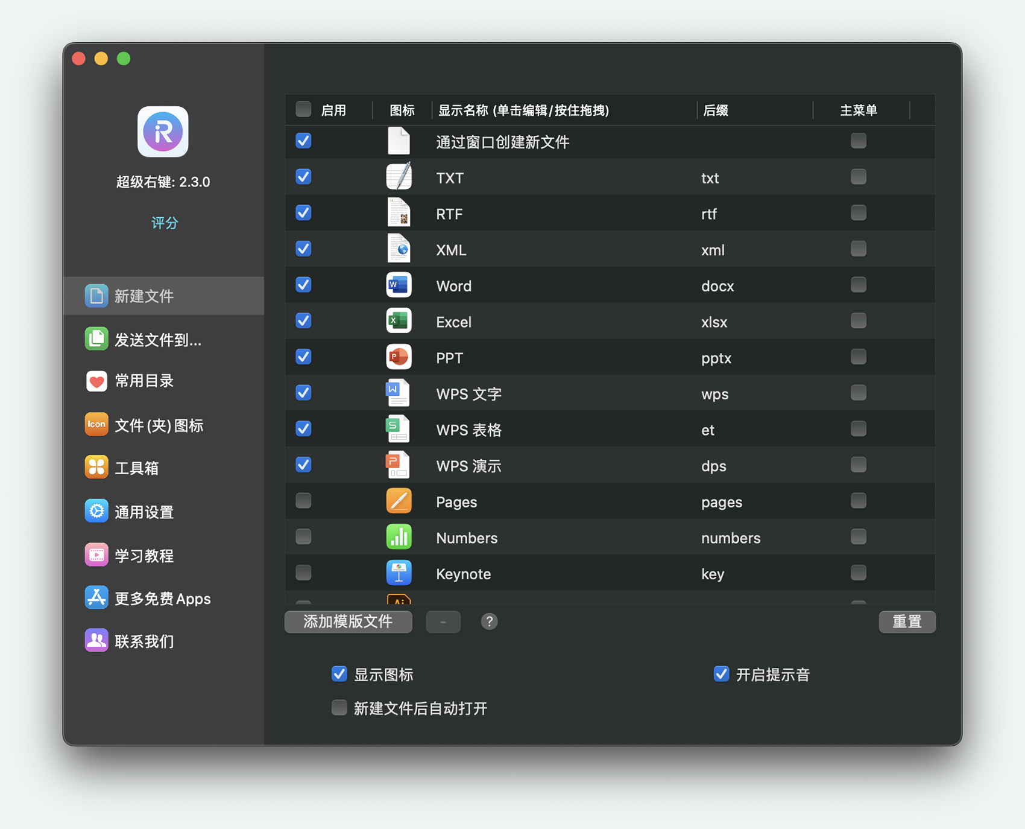Enable the Keynote template checkbox
Screen dimensions: 1025x829
[x=303, y=573]
